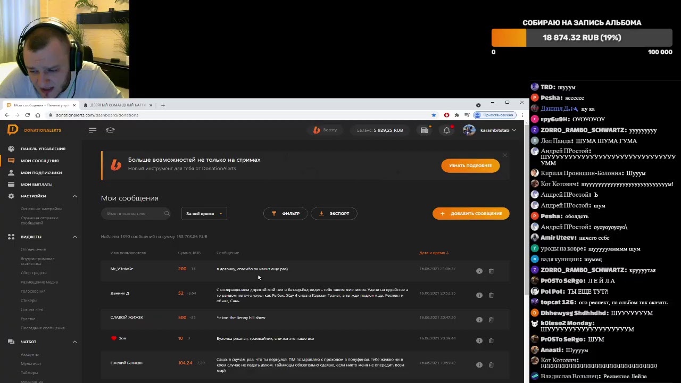Click the Фильтр button
Screen dimensions: 681x383
pyautogui.click(x=285, y=213)
